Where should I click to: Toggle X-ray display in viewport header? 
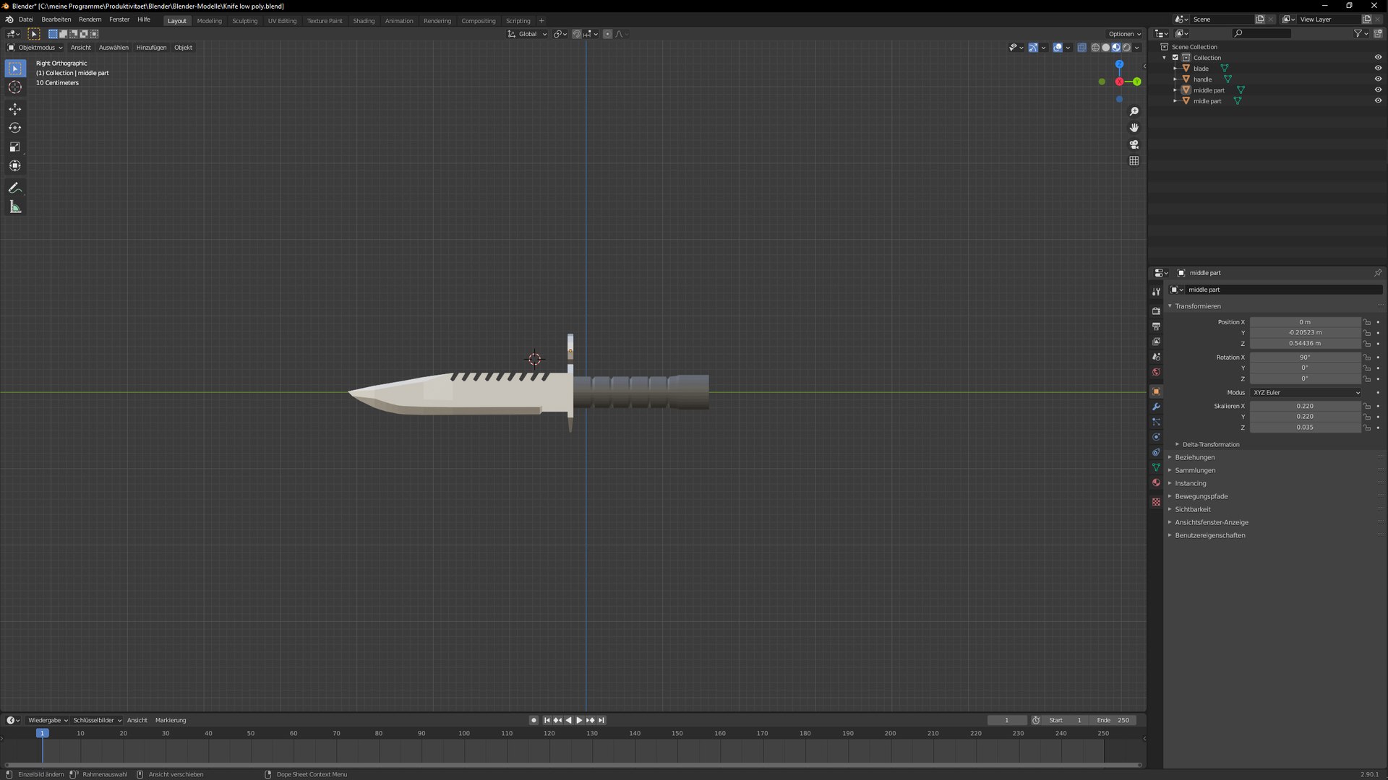[x=1081, y=48]
